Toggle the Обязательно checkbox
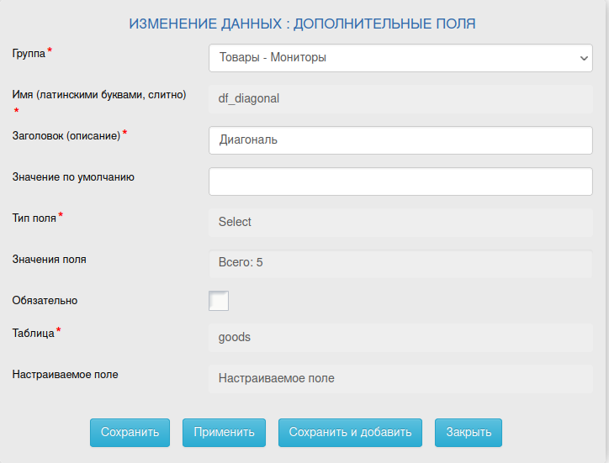609x463 pixels. pyautogui.click(x=219, y=301)
